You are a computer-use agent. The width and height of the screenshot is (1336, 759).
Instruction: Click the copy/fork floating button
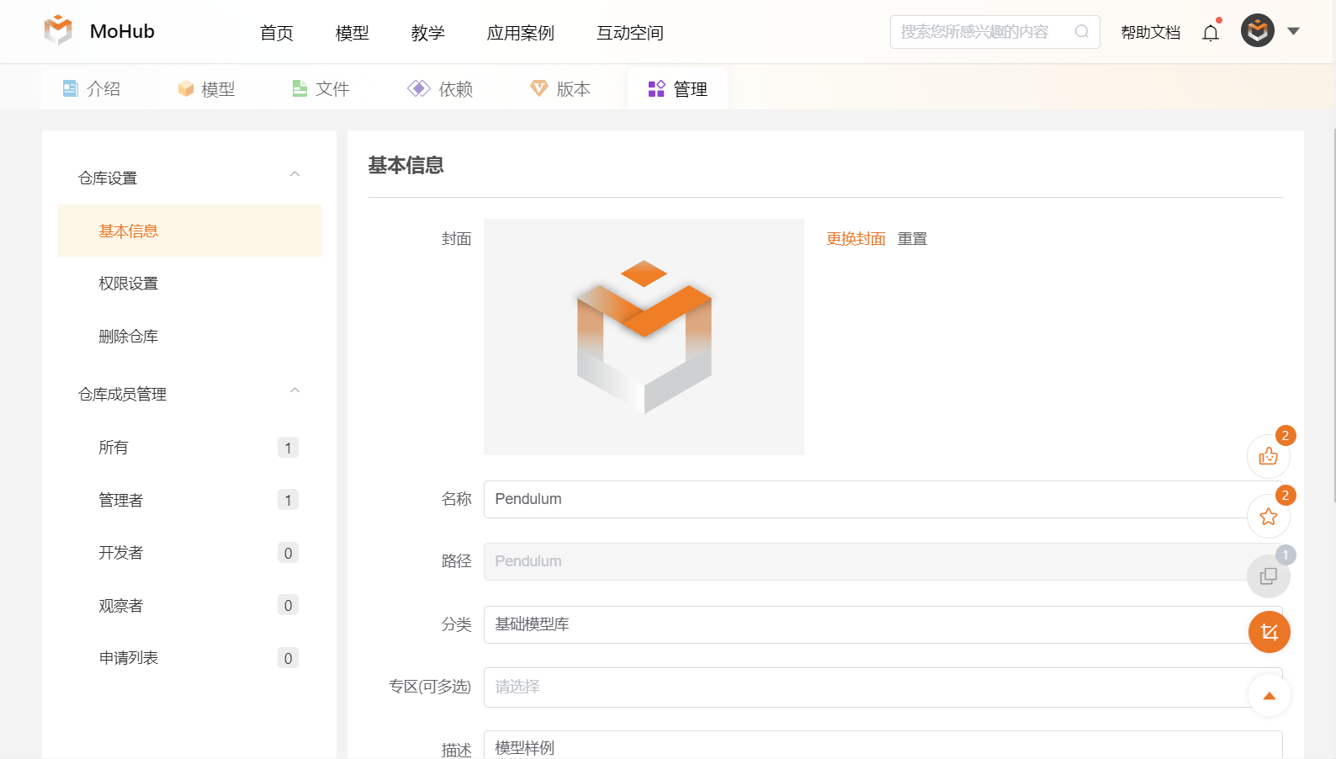point(1269,576)
